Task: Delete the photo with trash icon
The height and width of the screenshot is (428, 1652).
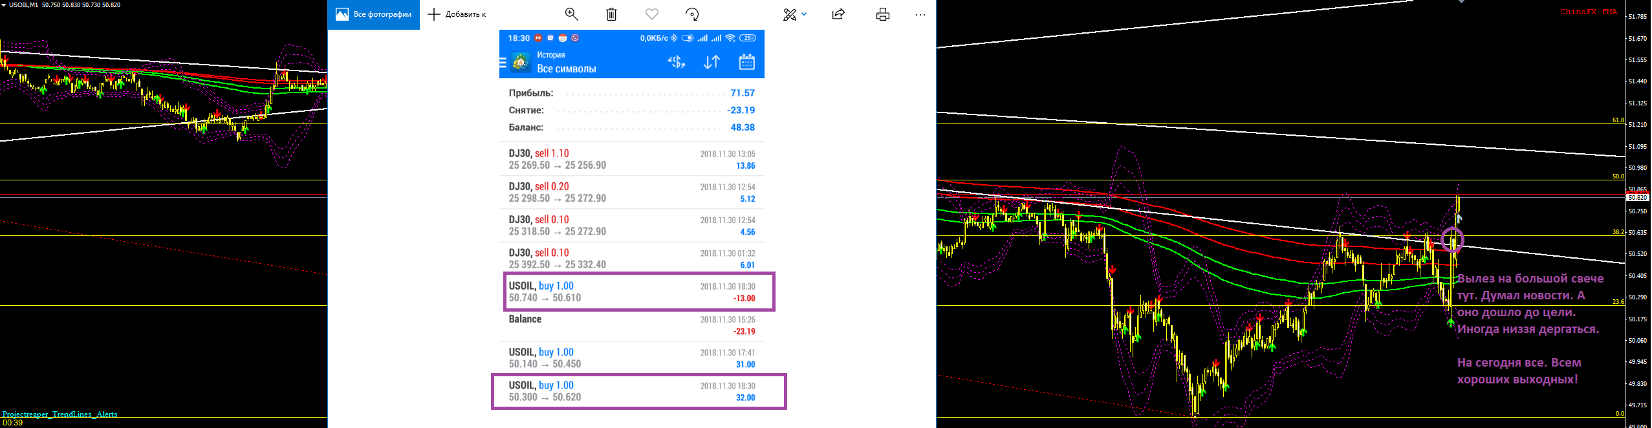Action: point(611,14)
